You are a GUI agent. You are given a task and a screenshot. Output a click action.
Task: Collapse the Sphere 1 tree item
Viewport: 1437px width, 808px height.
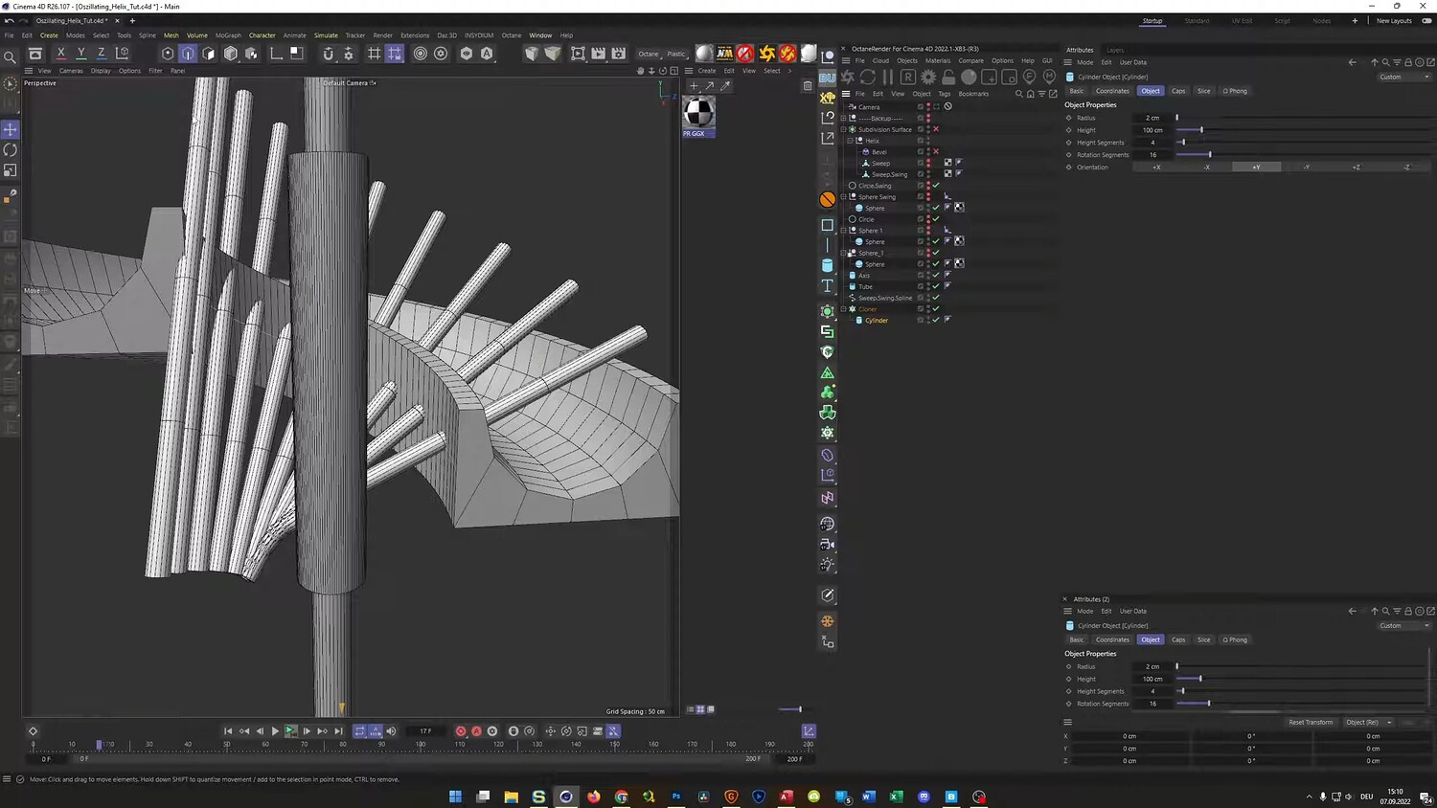pos(844,231)
